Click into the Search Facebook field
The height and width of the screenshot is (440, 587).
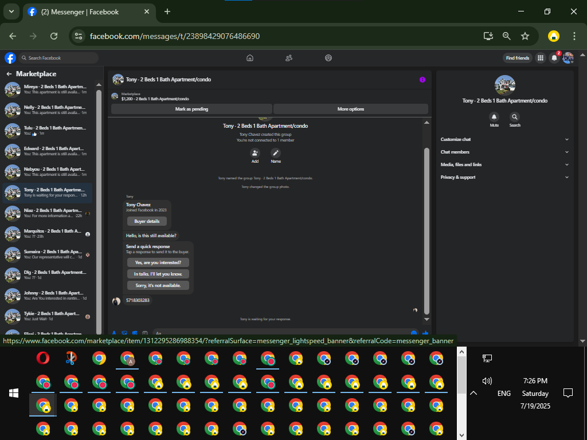(x=59, y=58)
